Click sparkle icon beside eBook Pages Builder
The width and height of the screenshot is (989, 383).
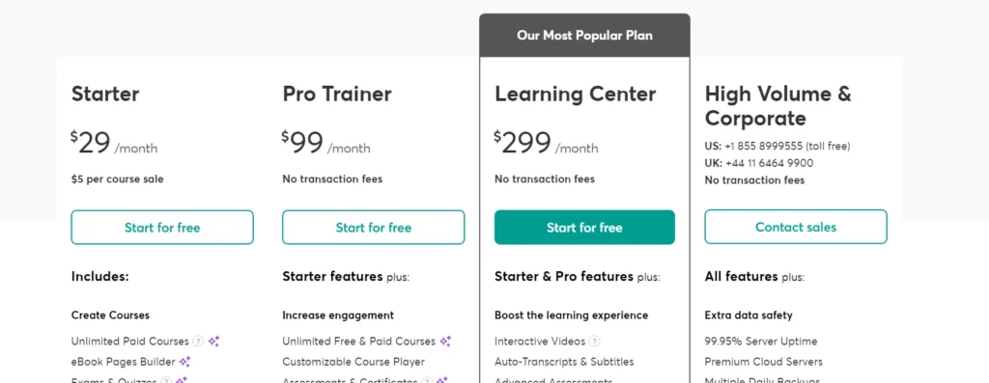tap(184, 362)
